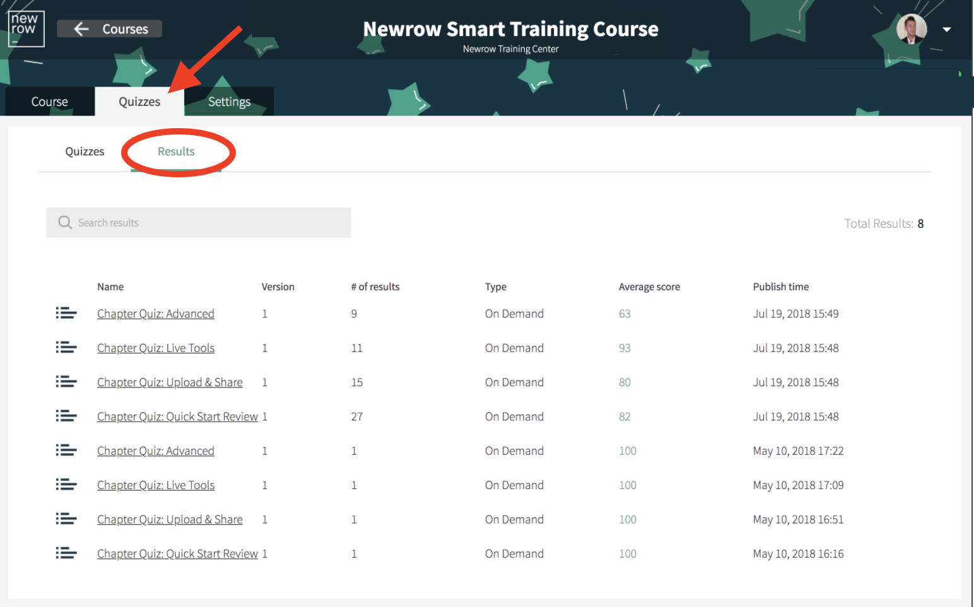Click the average score 100 in the May 10 17:22 row
Viewport: 974px width, 607px height.
628,451
